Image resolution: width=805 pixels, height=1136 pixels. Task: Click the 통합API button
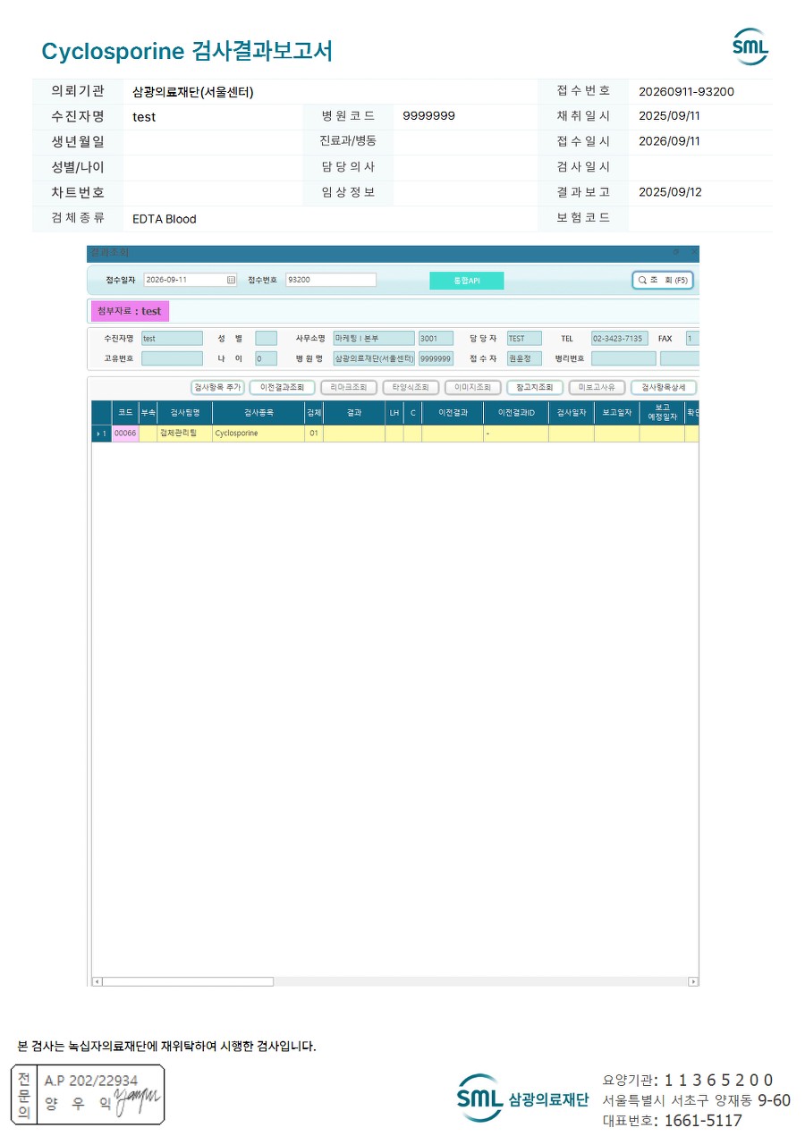point(467,281)
